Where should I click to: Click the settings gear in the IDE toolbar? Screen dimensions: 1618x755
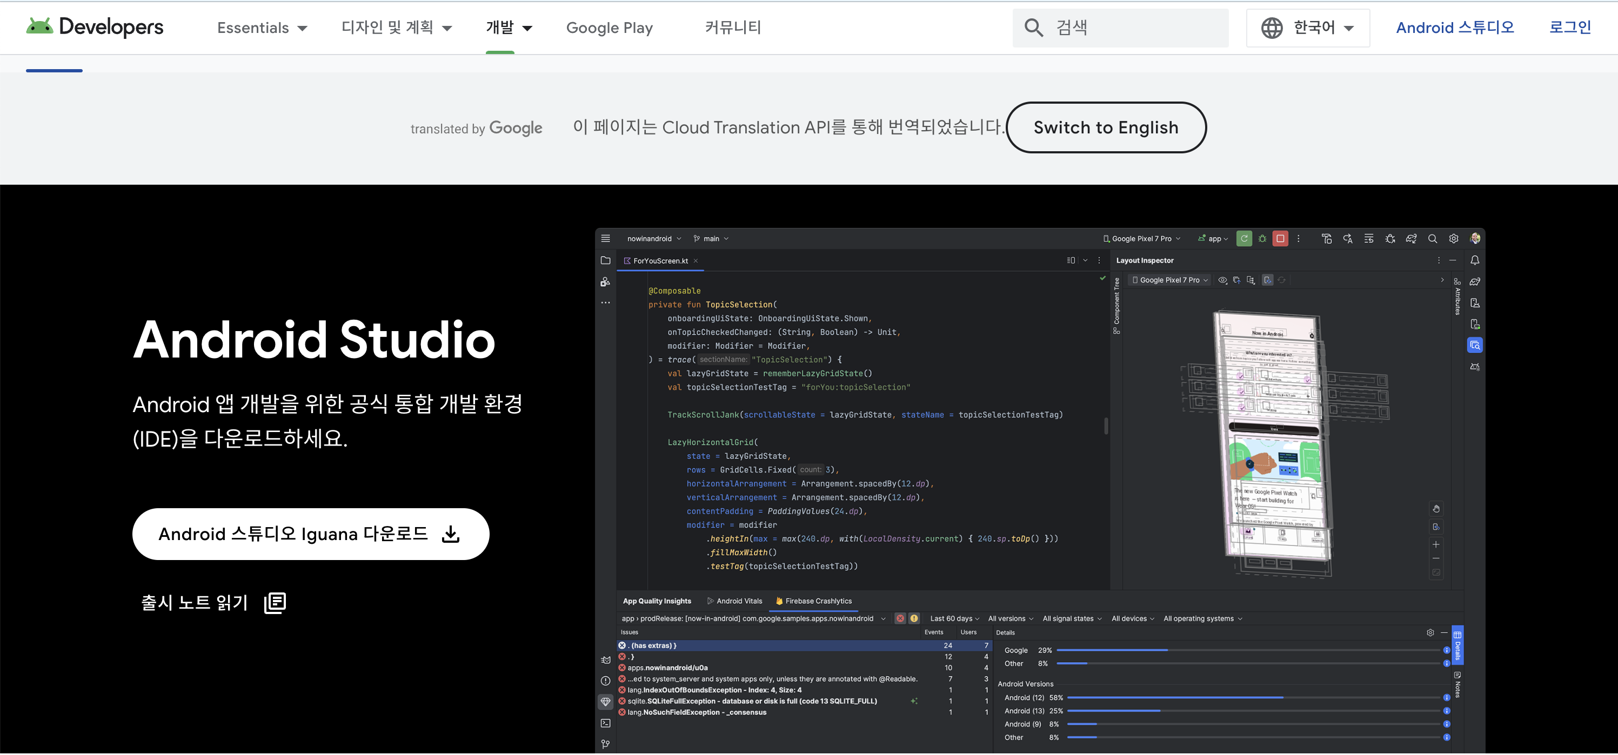pos(1453,239)
